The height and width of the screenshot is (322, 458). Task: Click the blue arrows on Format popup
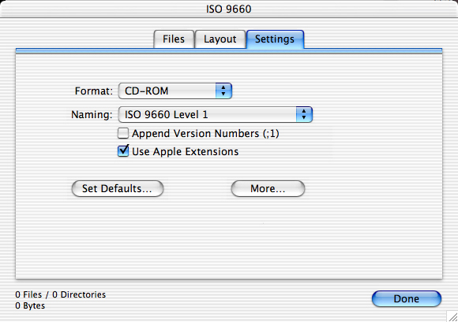point(223,91)
